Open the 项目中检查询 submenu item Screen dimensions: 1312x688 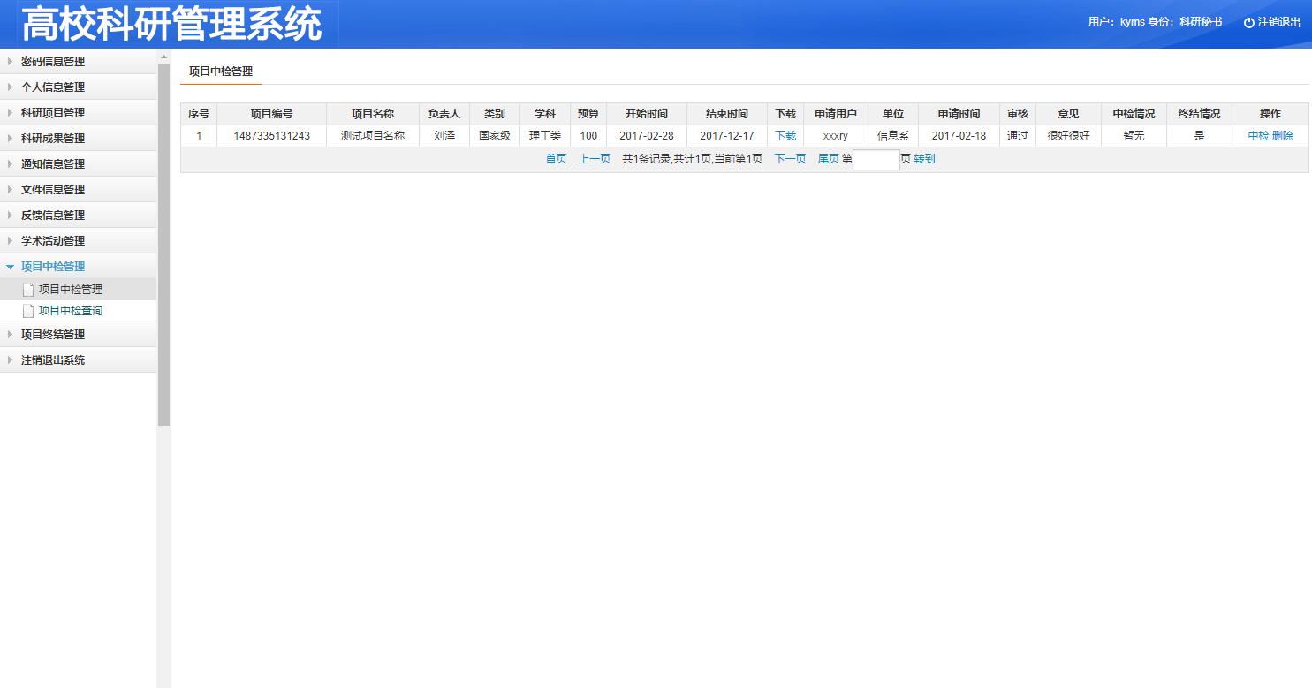(x=71, y=311)
